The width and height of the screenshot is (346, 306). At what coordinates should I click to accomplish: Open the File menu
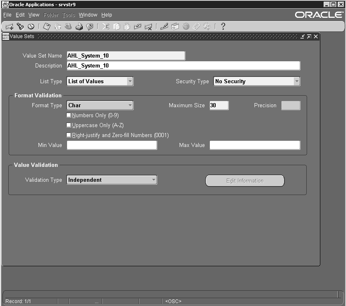click(7, 15)
